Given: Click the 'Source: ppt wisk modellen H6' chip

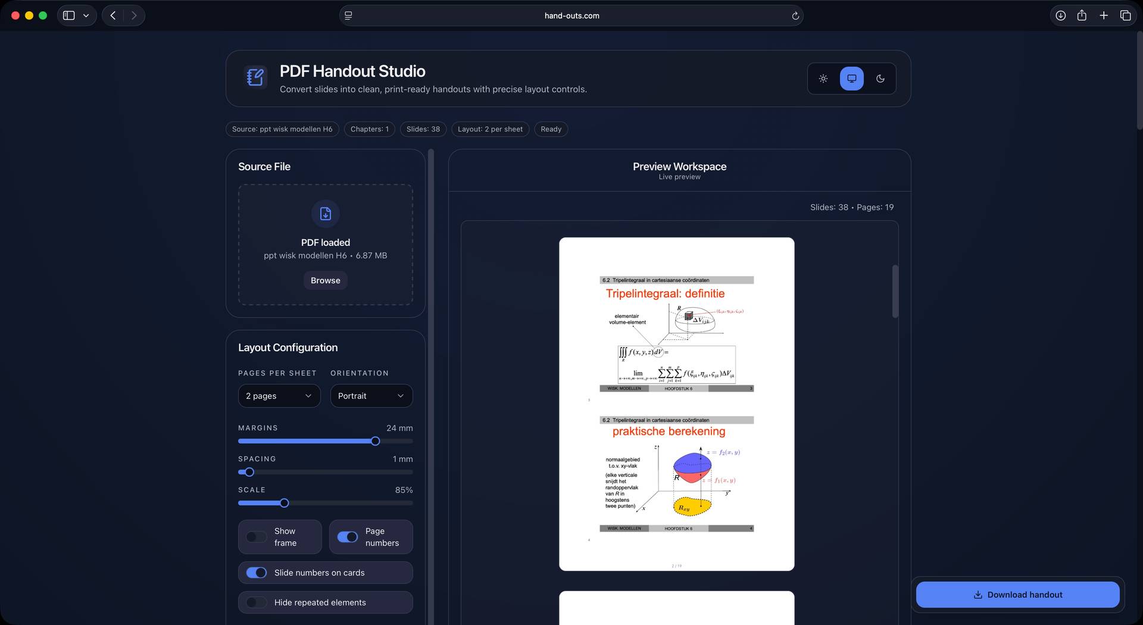Looking at the screenshot, I should point(282,129).
